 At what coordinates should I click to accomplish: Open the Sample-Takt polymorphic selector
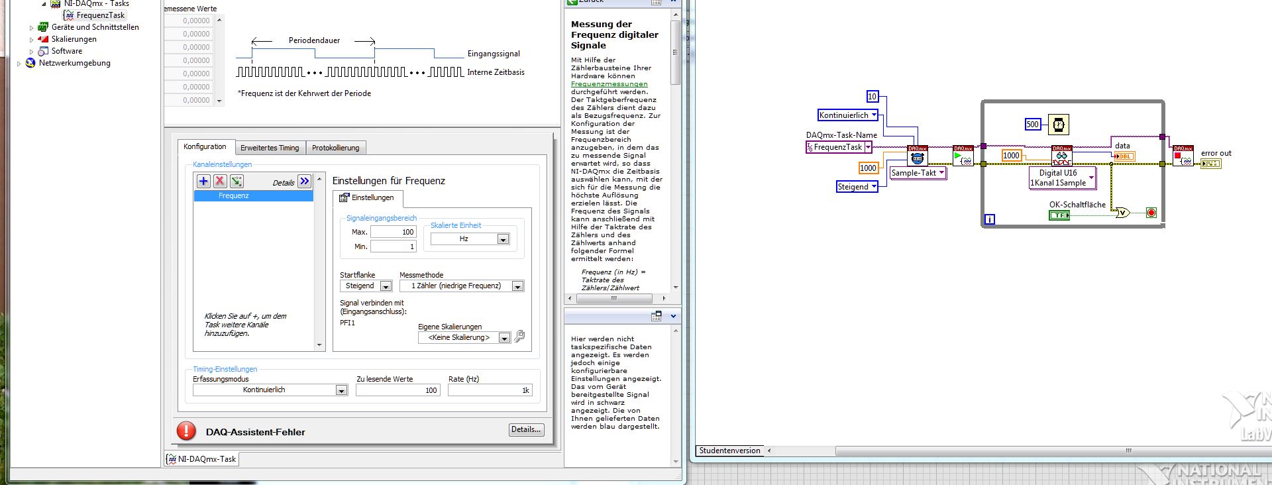[918, 173]
